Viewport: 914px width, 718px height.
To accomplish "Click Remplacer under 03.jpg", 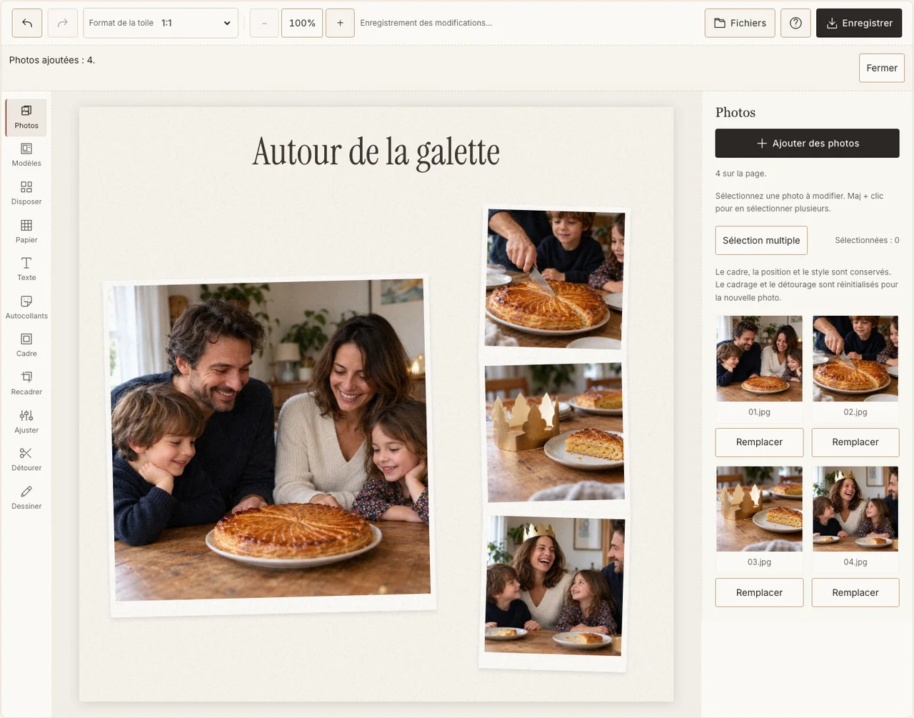I will [759, 592].
